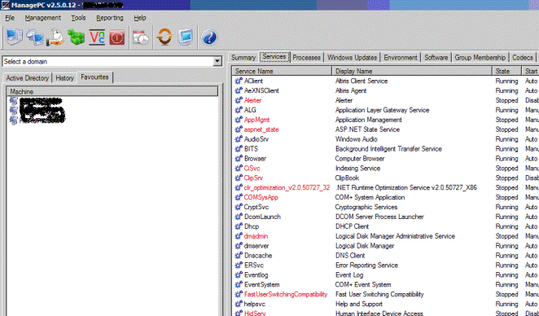Sort by the State column header
539x316 pixels.
pos(507,71)
